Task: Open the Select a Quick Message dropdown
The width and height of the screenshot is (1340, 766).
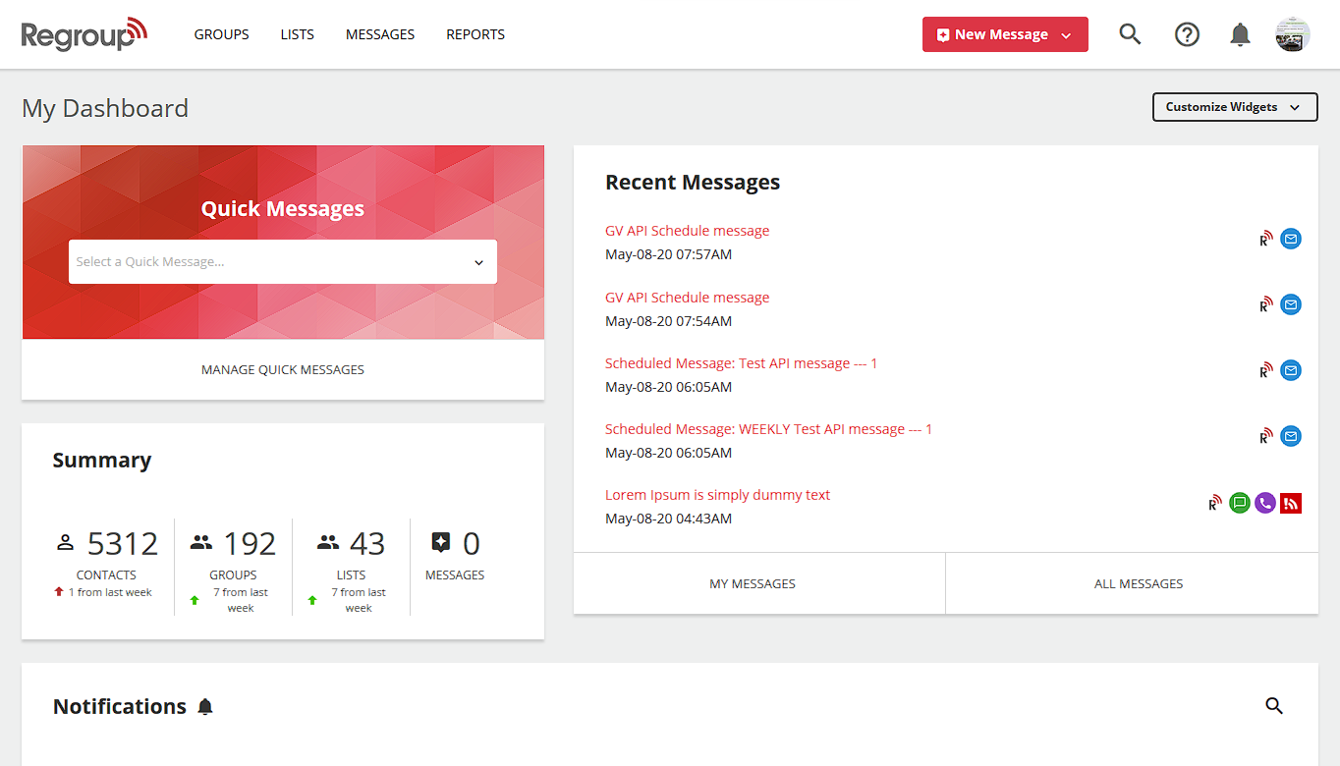Action: pyautogui.click(x=282, y=262)
